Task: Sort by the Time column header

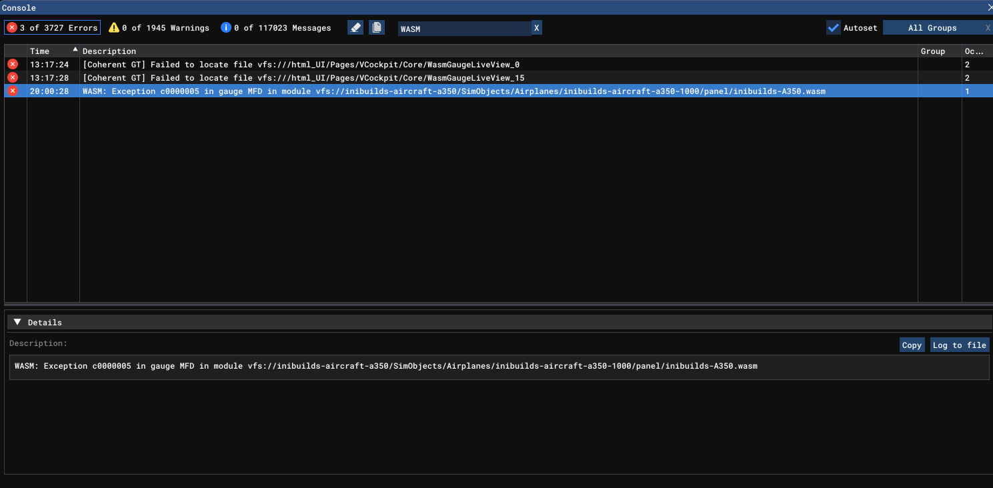Action: [40, 51]
